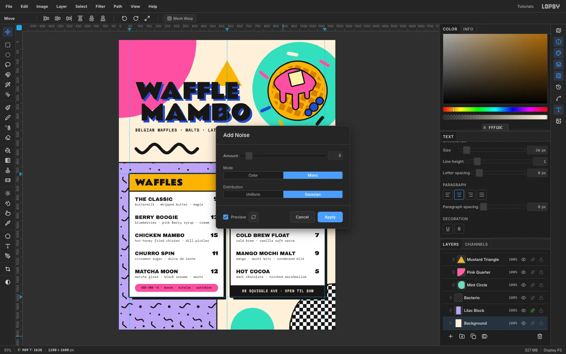The image size is (566, 354).
Task: Center-align the paragraph text
Action: pyautogui.click(x=459, y=195)
